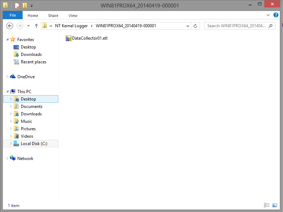Click the This PC computer icon
The height and width of the screenshot is (212, 283).
tap(13, 91)
